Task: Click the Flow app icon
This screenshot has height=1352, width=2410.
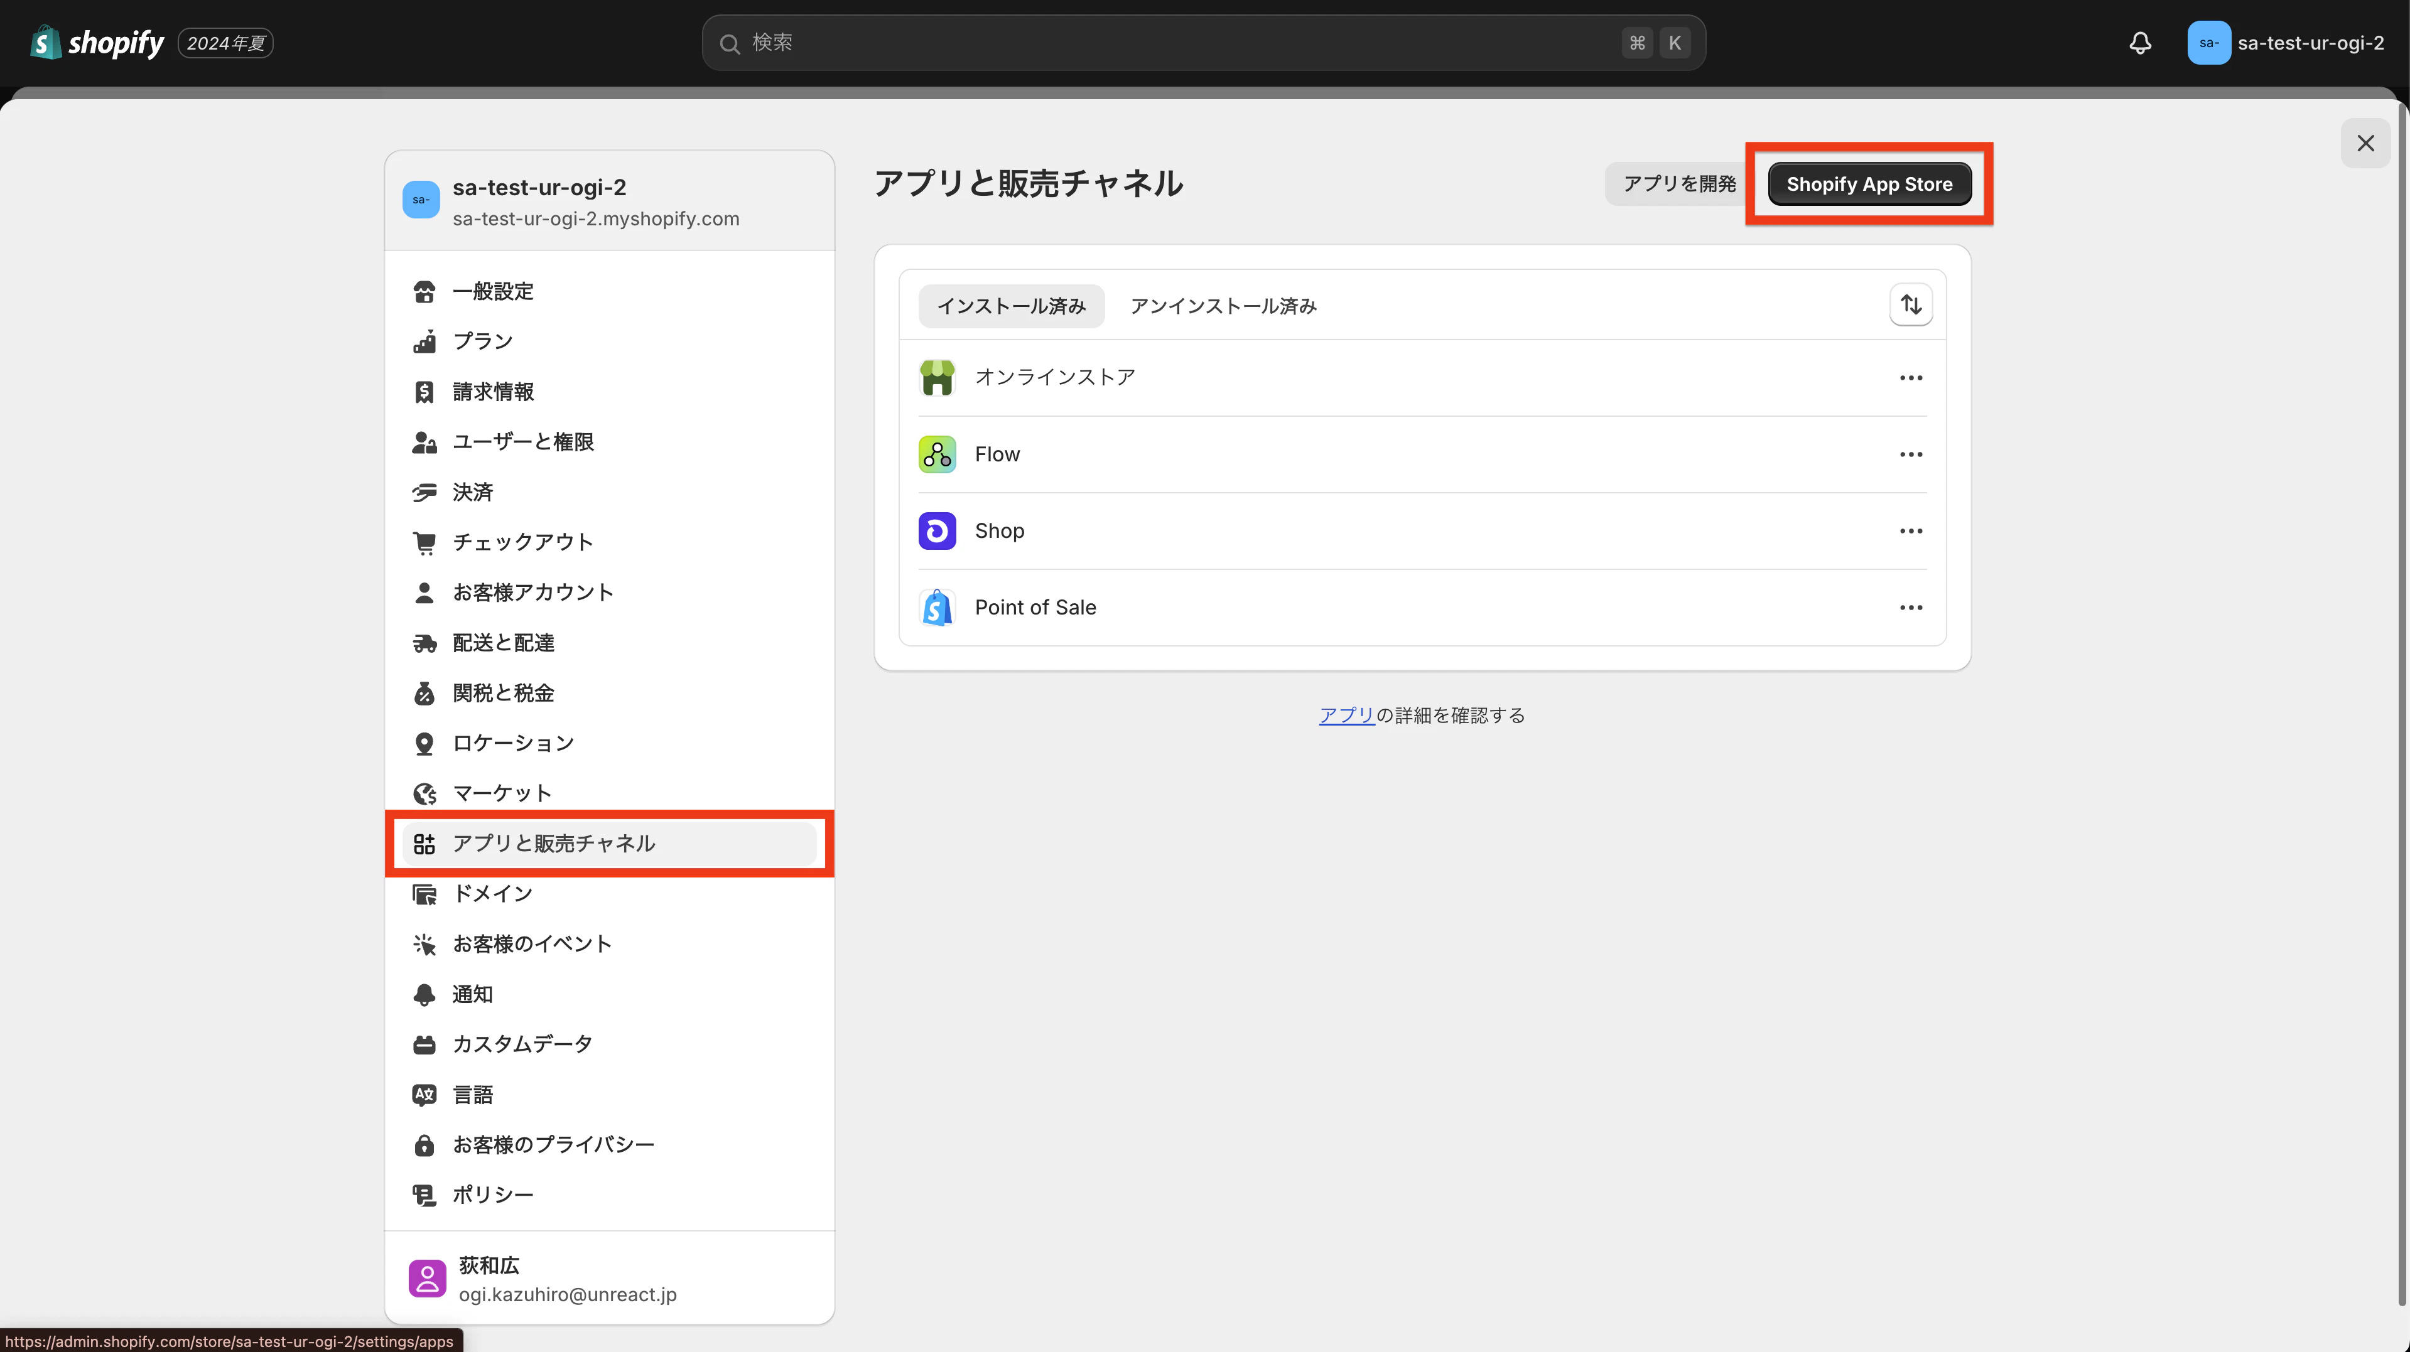Action: coord(936,454)
